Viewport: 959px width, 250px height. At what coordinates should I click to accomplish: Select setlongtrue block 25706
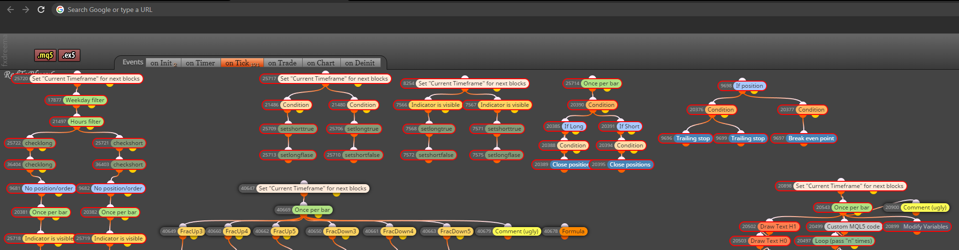(x=354, y=129)
